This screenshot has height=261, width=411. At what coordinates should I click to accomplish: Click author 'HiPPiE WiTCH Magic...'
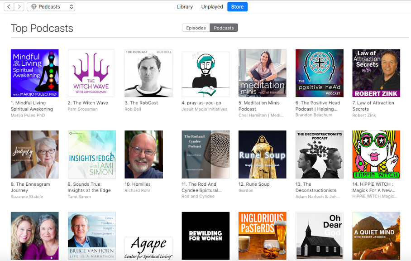tap(375, 196)
